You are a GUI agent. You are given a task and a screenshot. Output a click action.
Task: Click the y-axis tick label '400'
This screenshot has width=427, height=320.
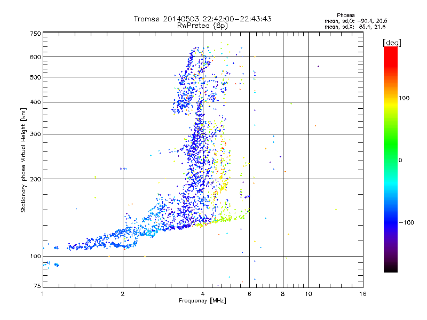[x=35, y=102]
